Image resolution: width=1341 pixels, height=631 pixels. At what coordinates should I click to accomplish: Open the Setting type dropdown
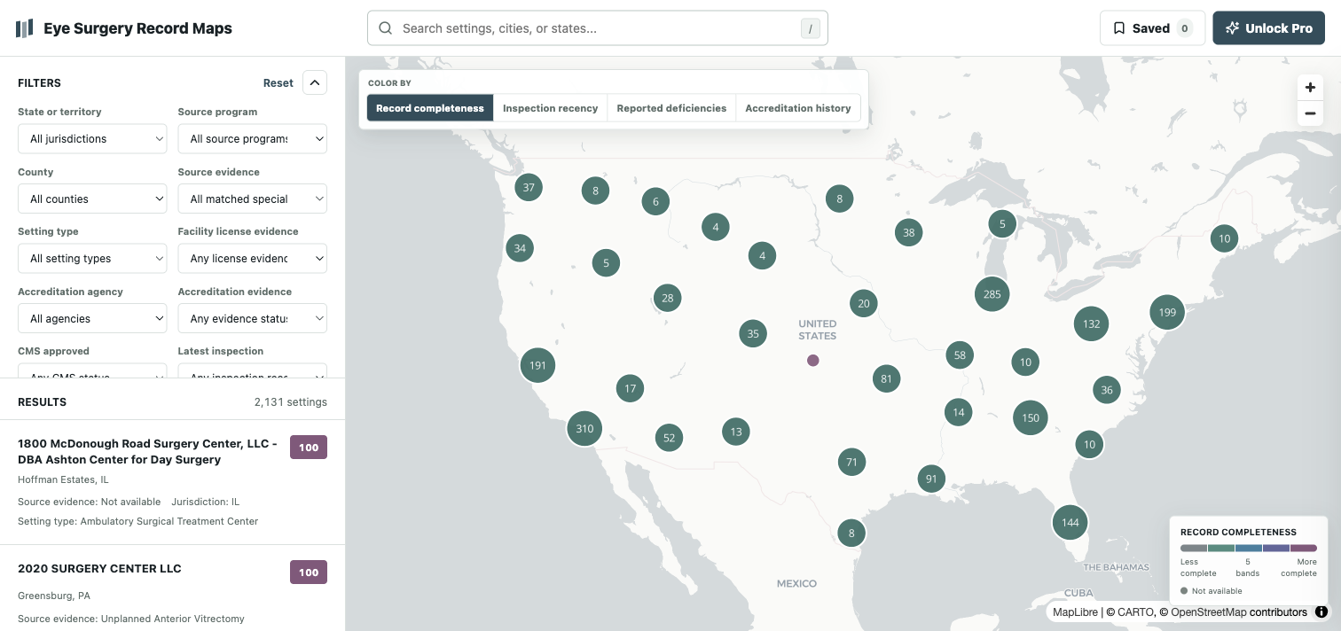pyautogui.click(x=92, y=259)
